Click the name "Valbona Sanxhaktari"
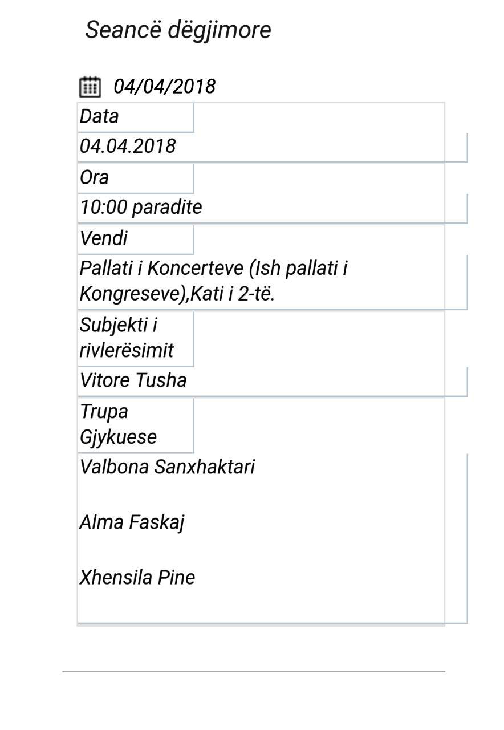The width and height of the screenshot is (504, 730). (x=167, y=467)
